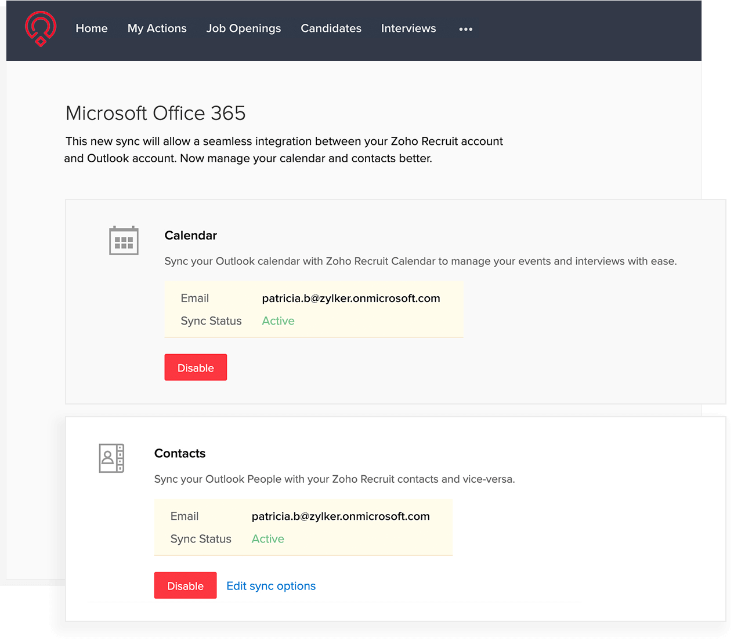The width and height of the screenshot is (734, 641).
Task: Navigate to Job Openings
Action: click(x=244, y=28)
